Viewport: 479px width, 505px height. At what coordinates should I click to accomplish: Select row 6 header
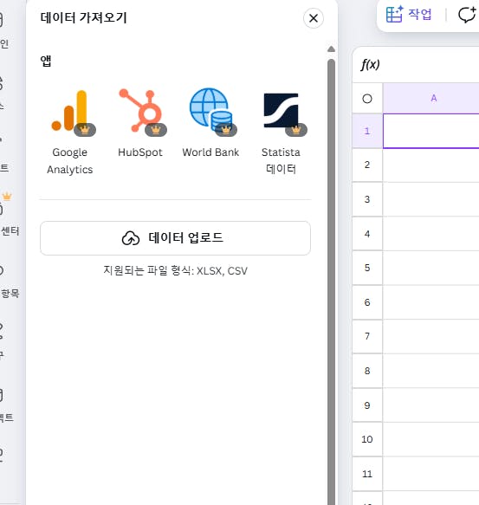point(367,302)
